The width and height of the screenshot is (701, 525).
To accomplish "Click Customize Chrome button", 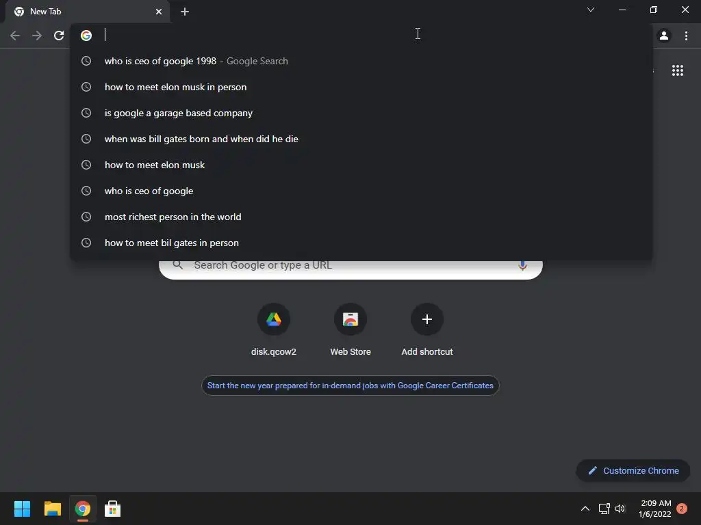I will pyautogui.click(x=633, y=470).
